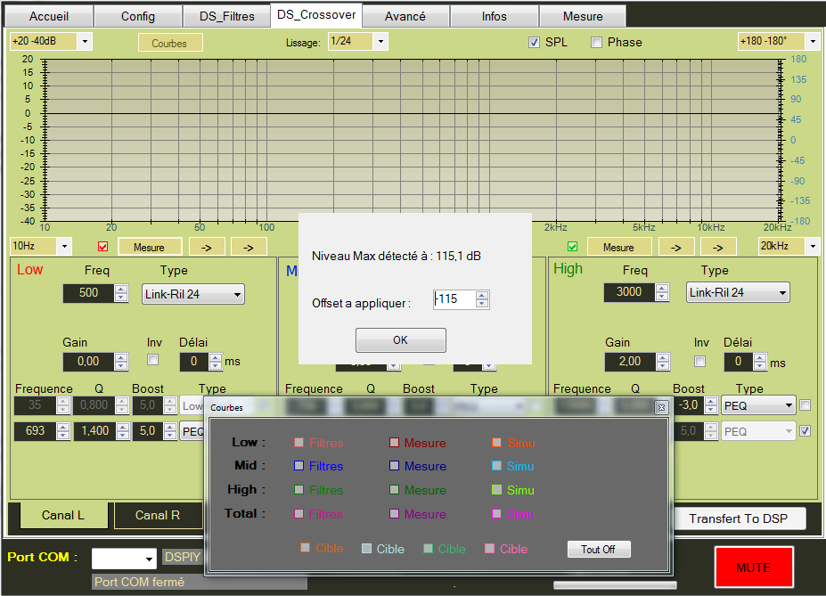This screenshot has width=826, height=596.
Task: Toggle Low Simu curve orange box
Action: tap(497, 443)
